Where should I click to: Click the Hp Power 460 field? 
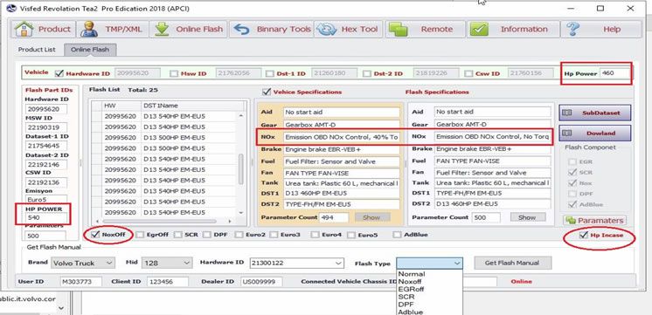(614, 73)
